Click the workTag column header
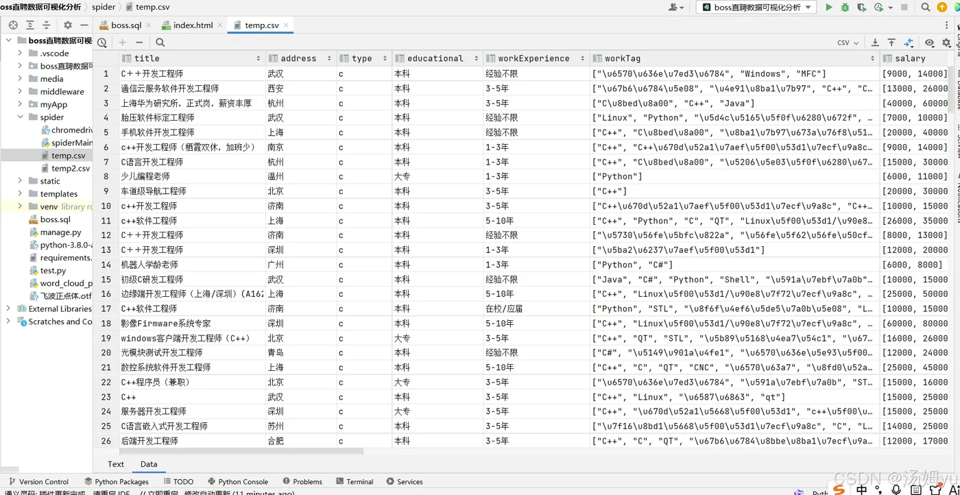The width and height of the screenshot is (960, 495). [x=734, y=58]
